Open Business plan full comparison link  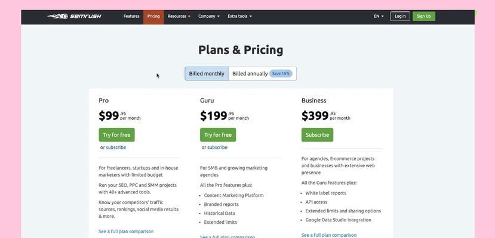(x=329, y=235)
